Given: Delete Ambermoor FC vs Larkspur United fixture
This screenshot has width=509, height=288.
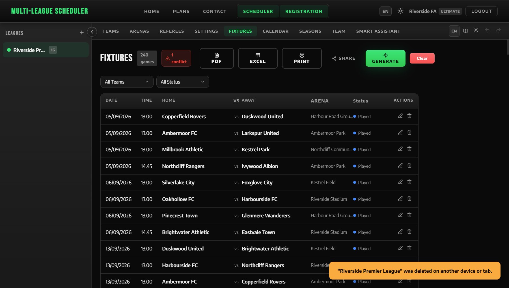Looking at the screenshot, I should click(x=409, y=132).
